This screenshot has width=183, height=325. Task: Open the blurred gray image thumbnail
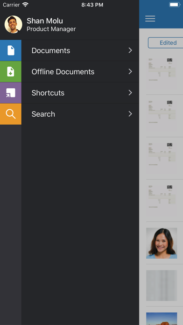[162, 285]
